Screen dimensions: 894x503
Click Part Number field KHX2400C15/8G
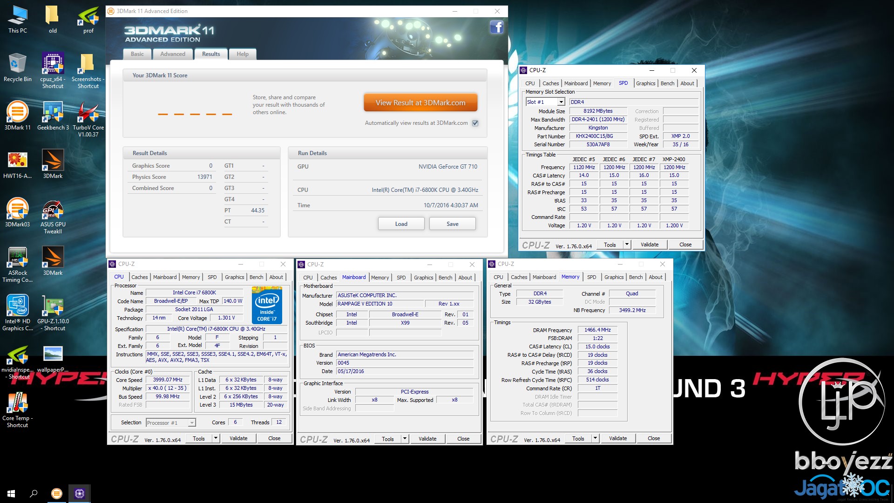(598, 136)
